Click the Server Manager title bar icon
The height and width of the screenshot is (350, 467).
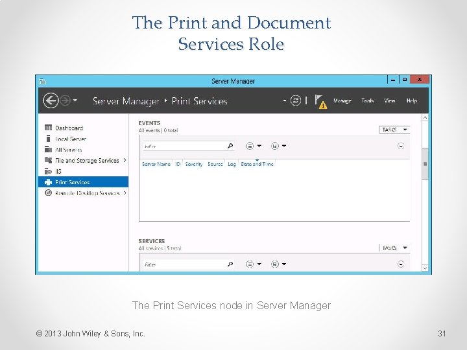click(x=43, y=81)
